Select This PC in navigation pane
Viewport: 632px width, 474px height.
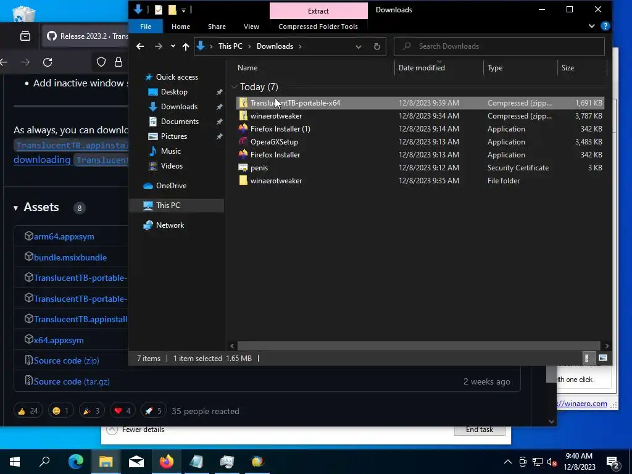click(177, 206)
